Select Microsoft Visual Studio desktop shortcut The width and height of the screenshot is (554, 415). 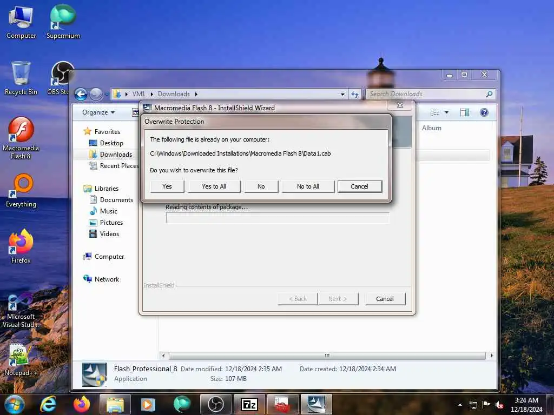click(x=21, y=311)
